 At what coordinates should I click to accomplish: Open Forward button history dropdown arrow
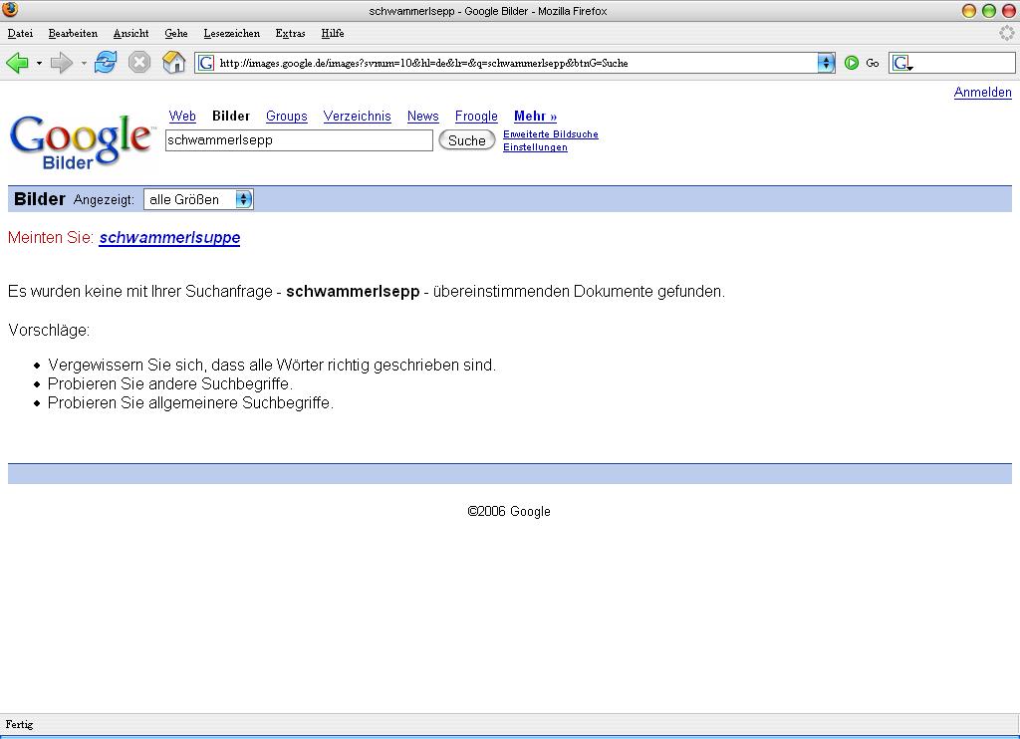pos(84,63)
